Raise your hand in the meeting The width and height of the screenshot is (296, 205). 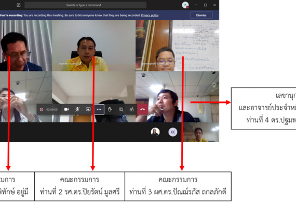coord(110,109)
